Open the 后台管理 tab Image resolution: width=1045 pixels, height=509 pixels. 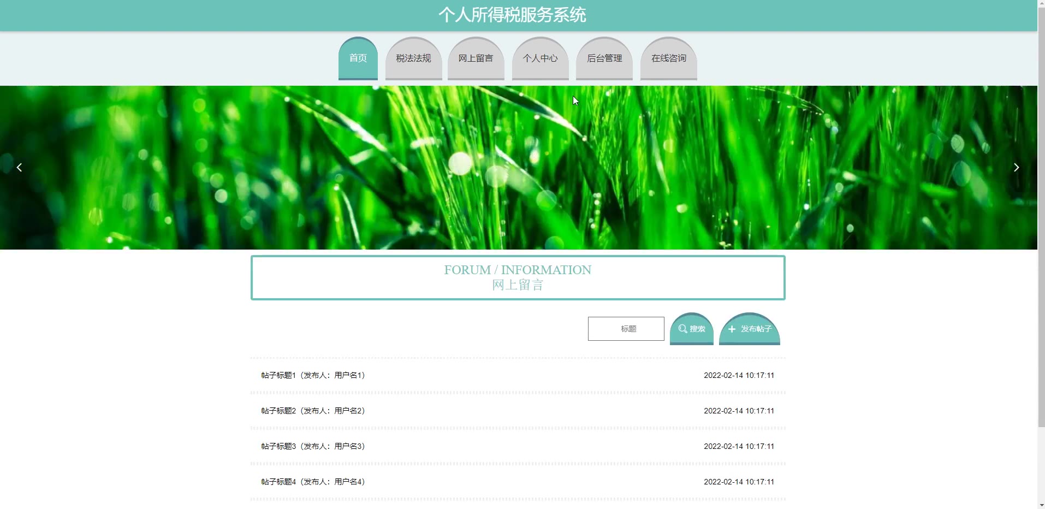tap(604, 58)
